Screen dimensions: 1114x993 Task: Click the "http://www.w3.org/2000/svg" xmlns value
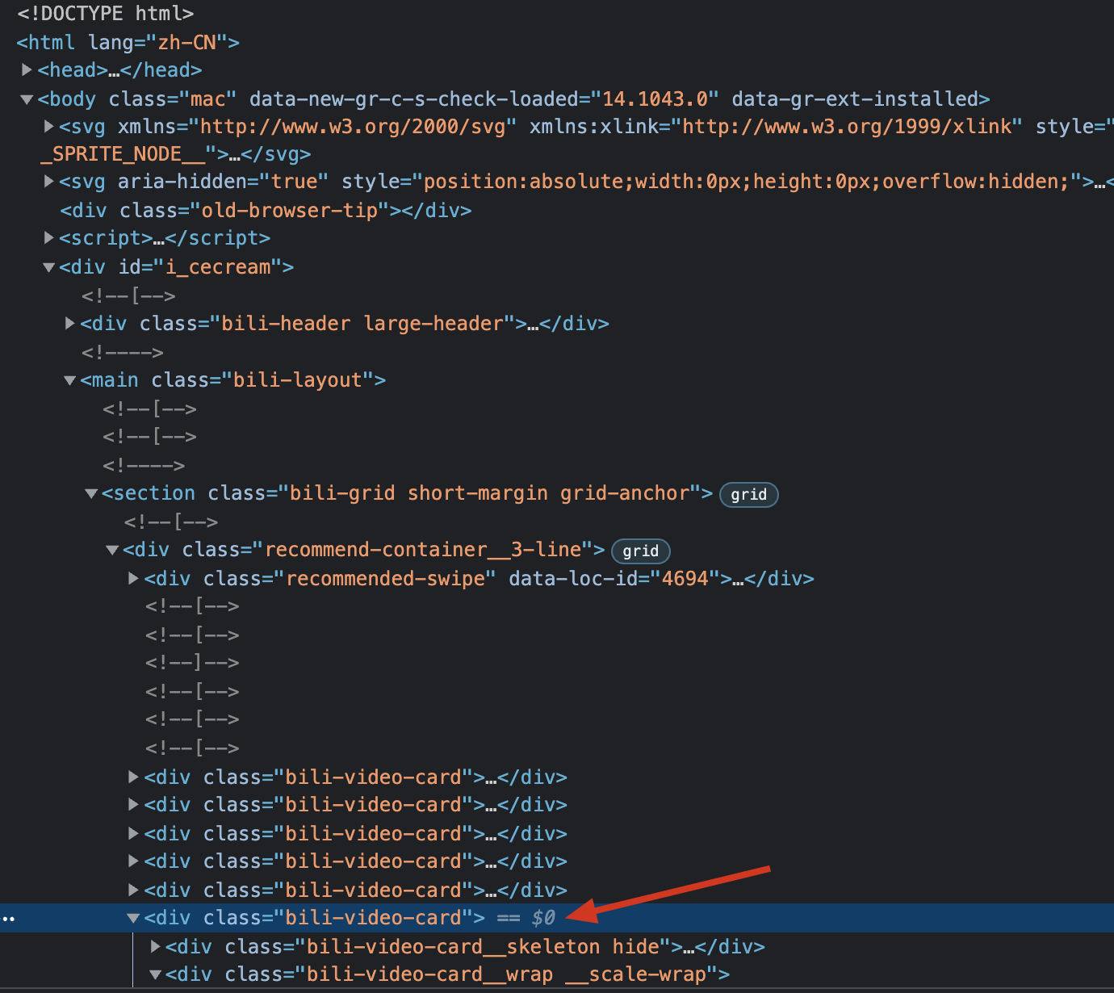tap(354, 127)
